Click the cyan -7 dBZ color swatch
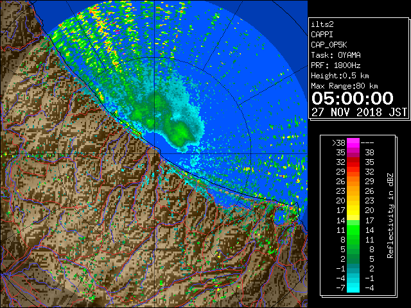 [x=353, y=287]
